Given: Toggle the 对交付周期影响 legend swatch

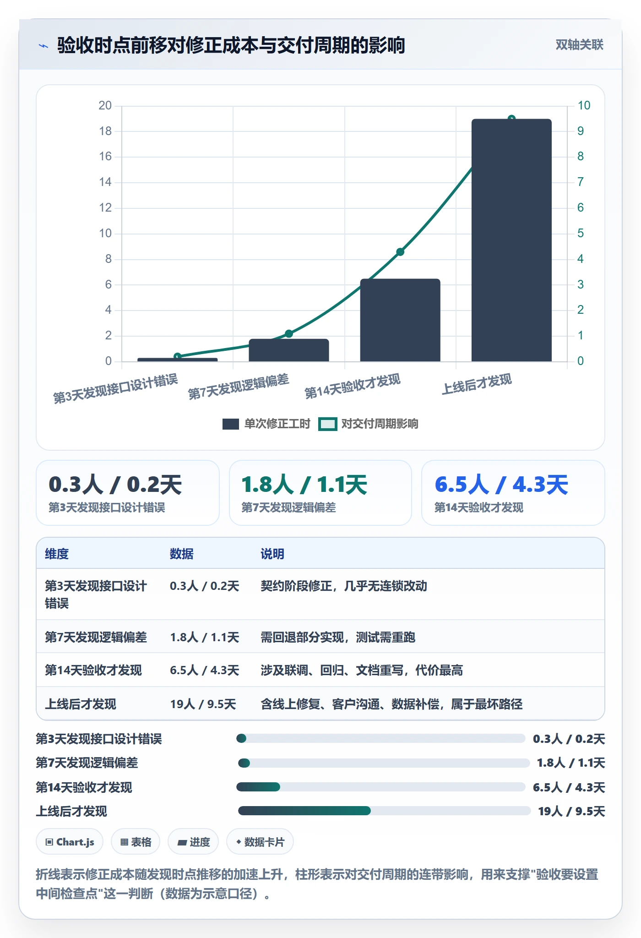Looking at the screenshot, I should (328, 424).
